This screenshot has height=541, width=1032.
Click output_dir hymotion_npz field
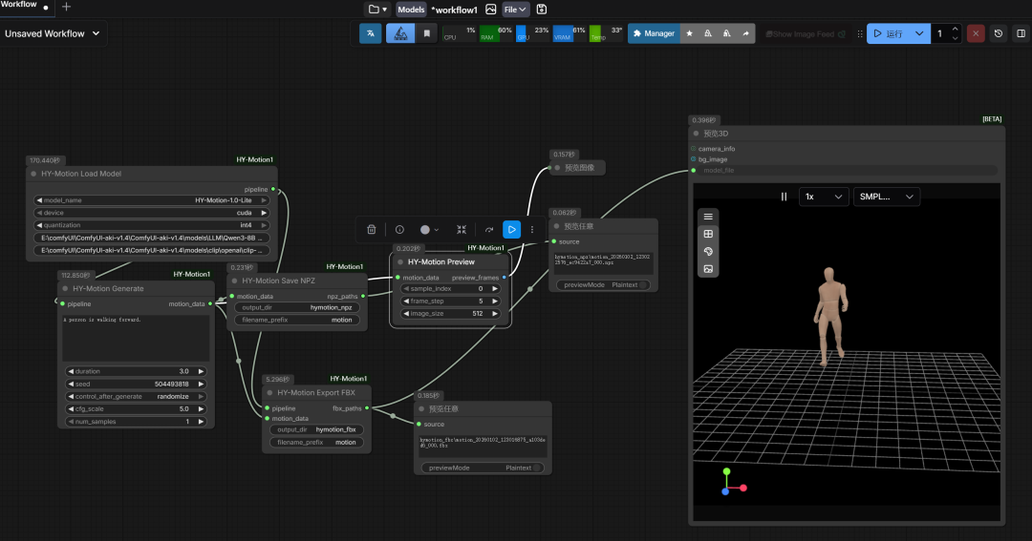point(297,307)
